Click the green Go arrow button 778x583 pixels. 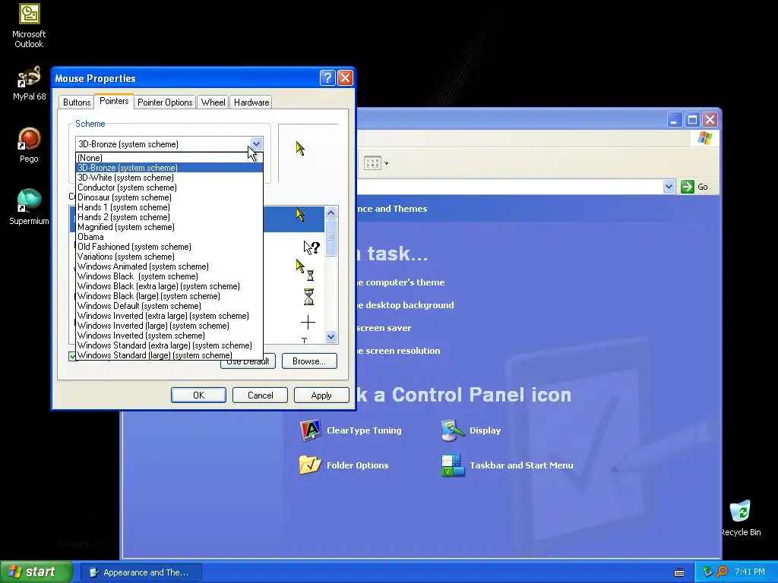[687, 187]
